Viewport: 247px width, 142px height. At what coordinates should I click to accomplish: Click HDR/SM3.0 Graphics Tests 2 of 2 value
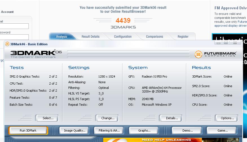(x=53, y=91)
